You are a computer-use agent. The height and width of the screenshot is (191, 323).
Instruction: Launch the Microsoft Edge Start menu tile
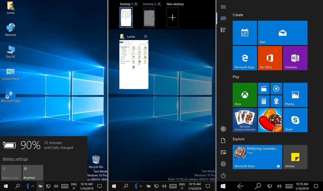pos(245,58)
